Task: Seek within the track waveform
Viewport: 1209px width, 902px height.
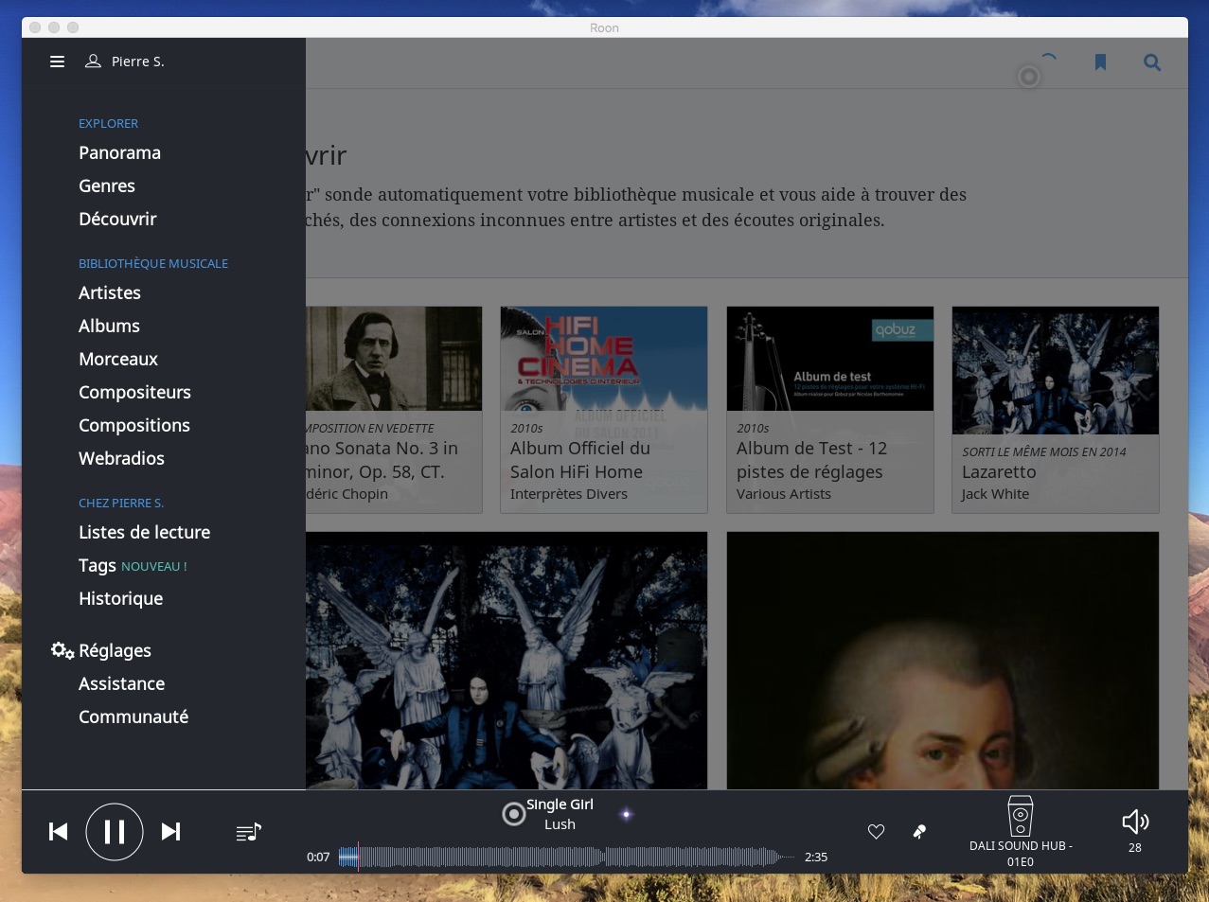Action: pos(568,858)
